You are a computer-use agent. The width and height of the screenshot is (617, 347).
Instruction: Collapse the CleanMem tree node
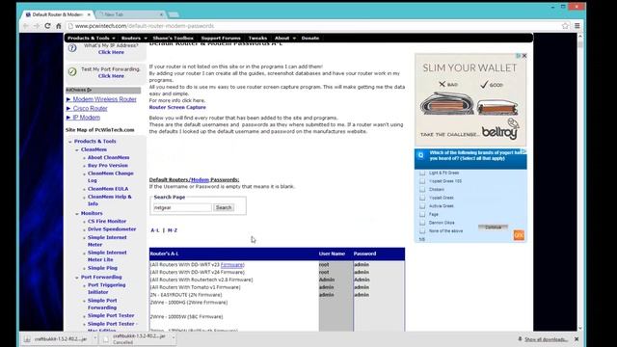tap(77, 150)
